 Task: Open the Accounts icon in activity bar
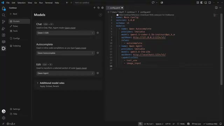[3, 111]
